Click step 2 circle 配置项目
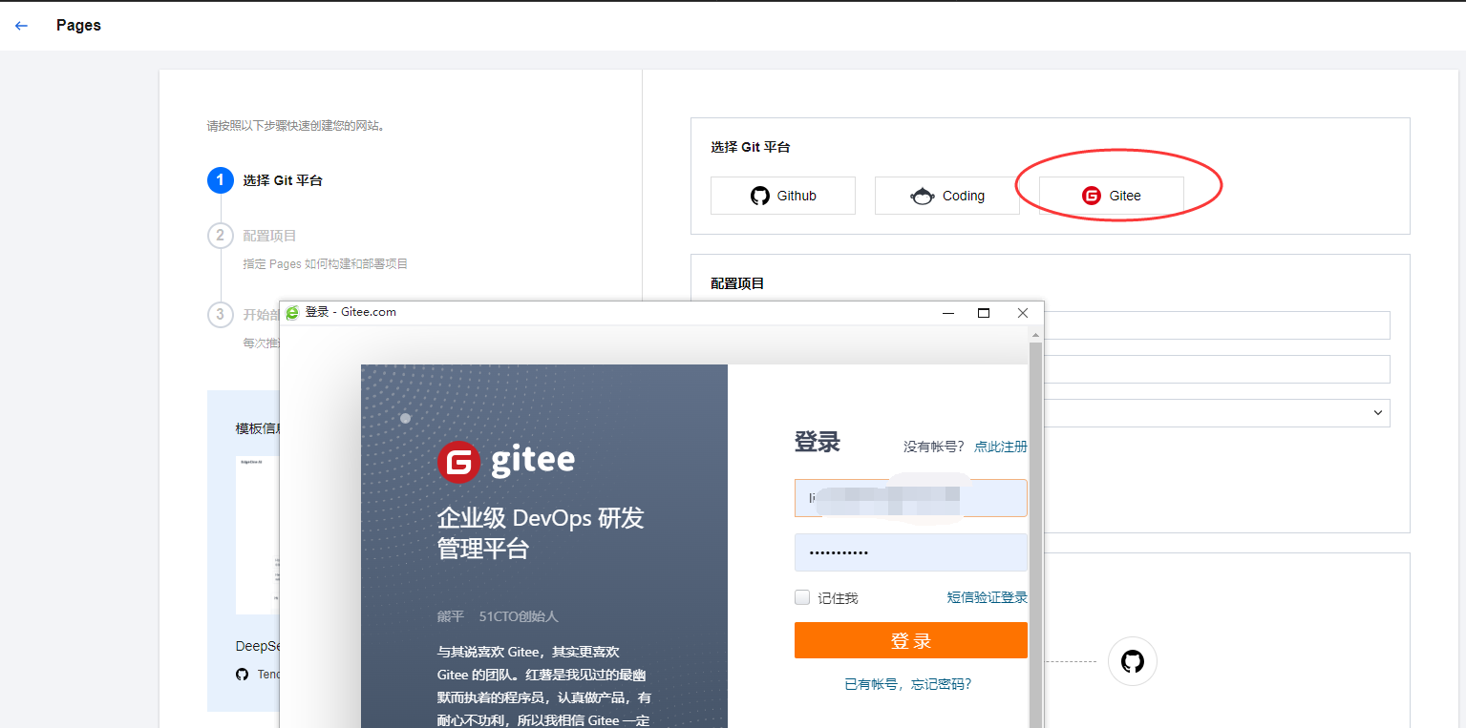 (221, 236)
